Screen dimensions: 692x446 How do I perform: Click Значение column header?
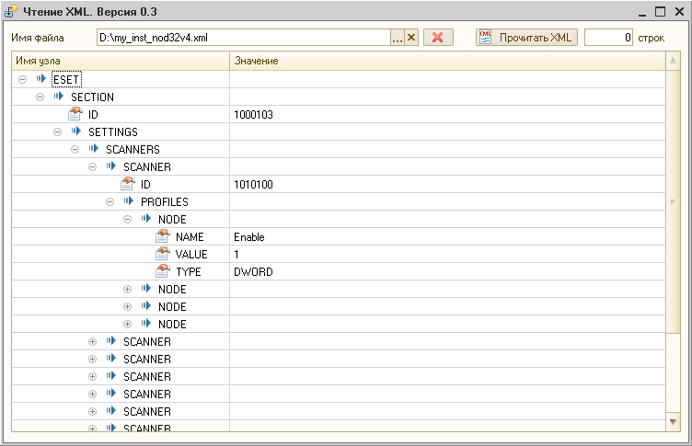click(x=447, y=61)
